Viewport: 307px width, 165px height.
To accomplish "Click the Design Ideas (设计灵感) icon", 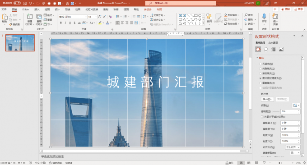I will point(275,16).
